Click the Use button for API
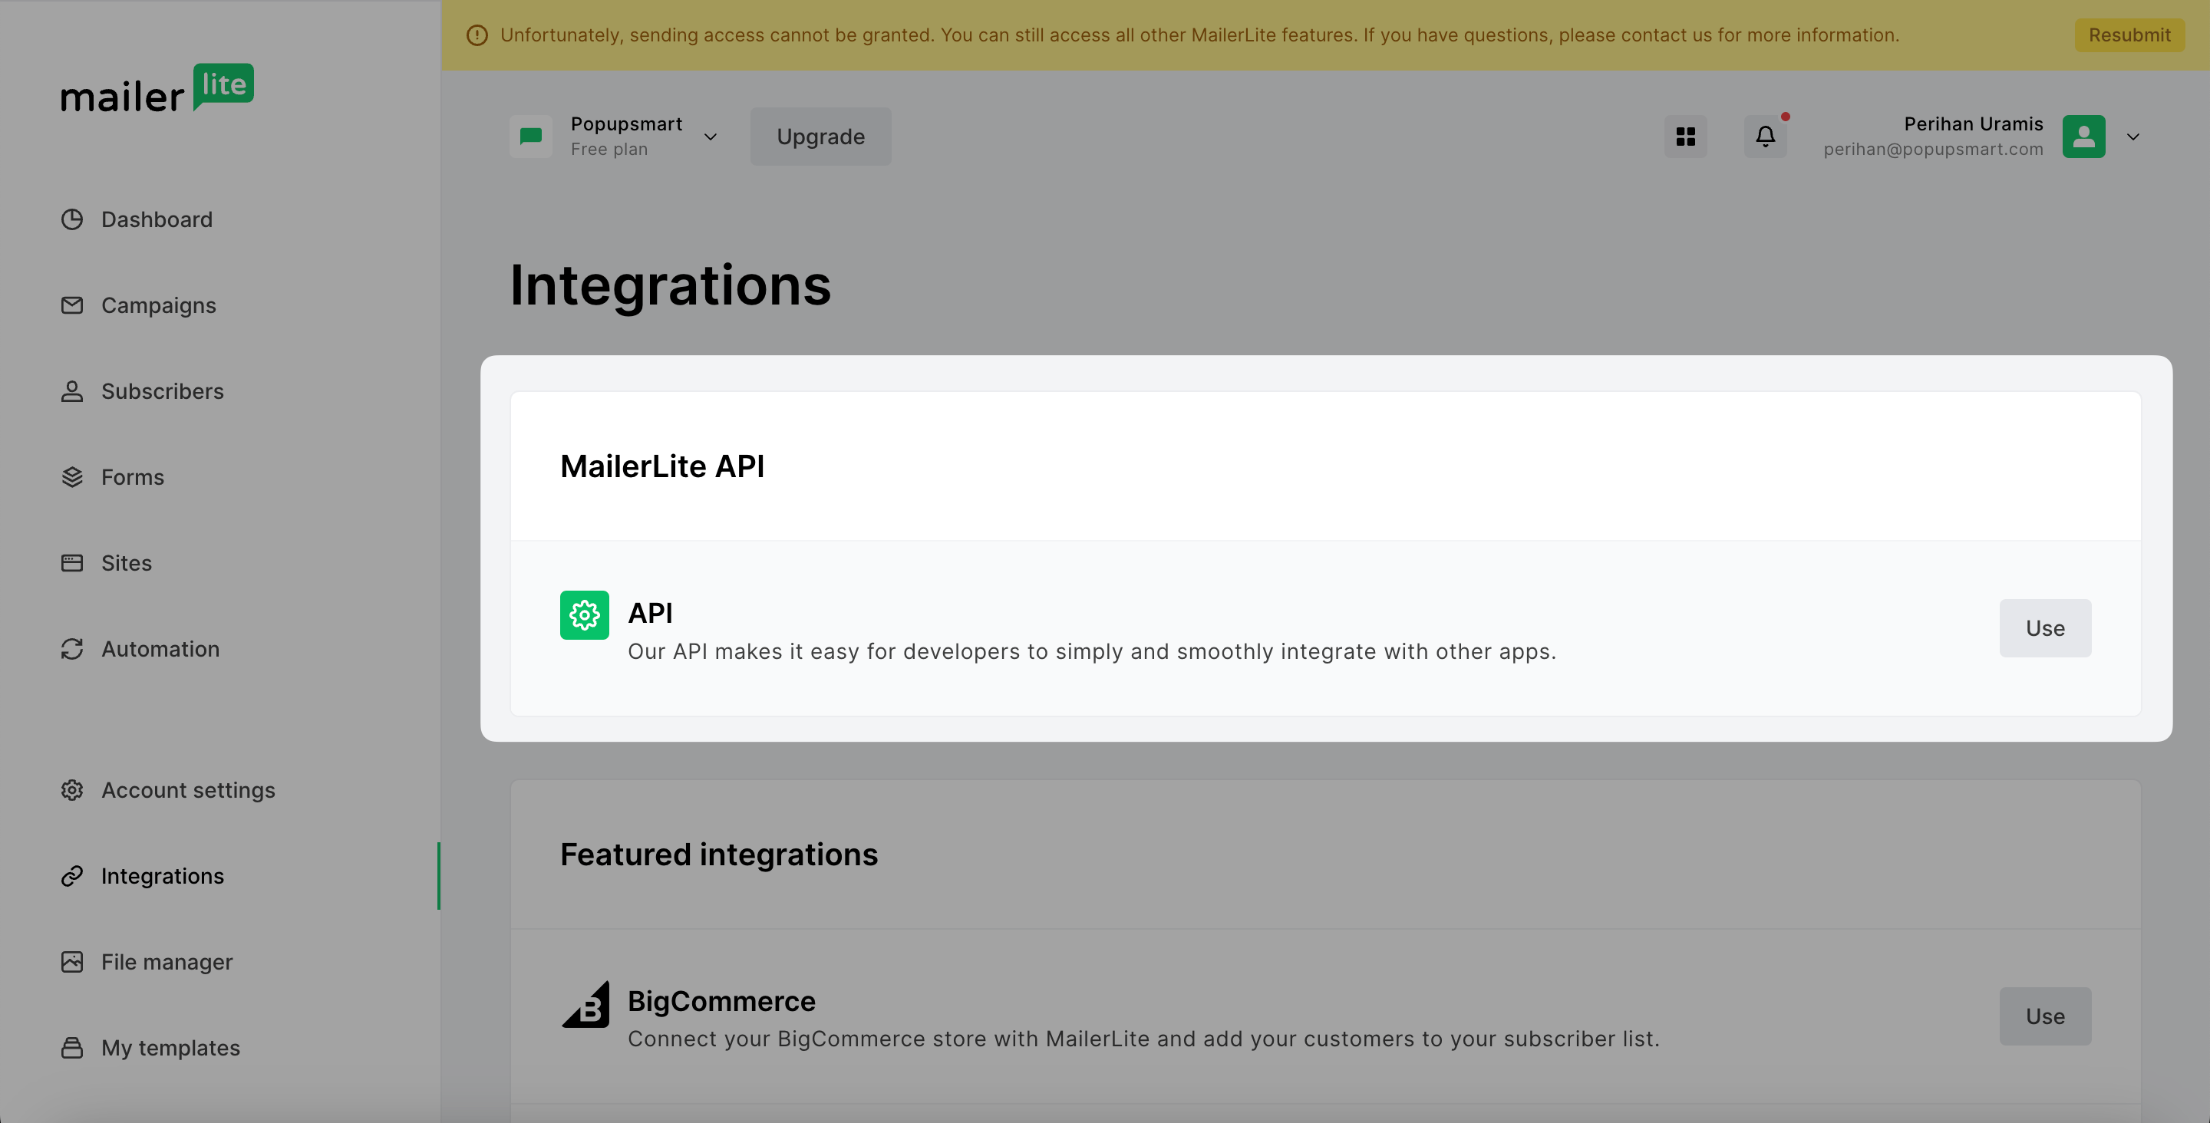Screen dimensions: 2210x1123 2045,627
